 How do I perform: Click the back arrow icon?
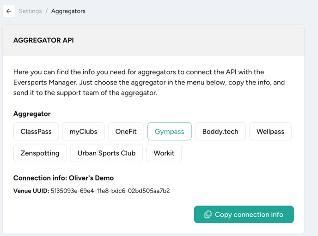9,11
